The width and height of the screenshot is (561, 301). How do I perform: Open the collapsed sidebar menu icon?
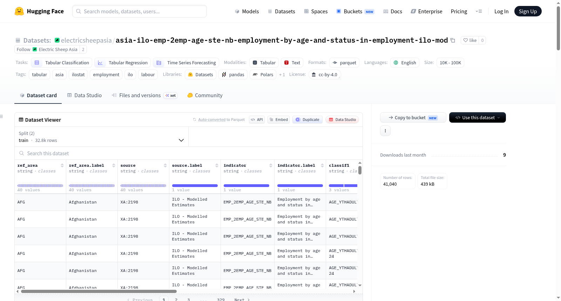[x=1, y=116]
